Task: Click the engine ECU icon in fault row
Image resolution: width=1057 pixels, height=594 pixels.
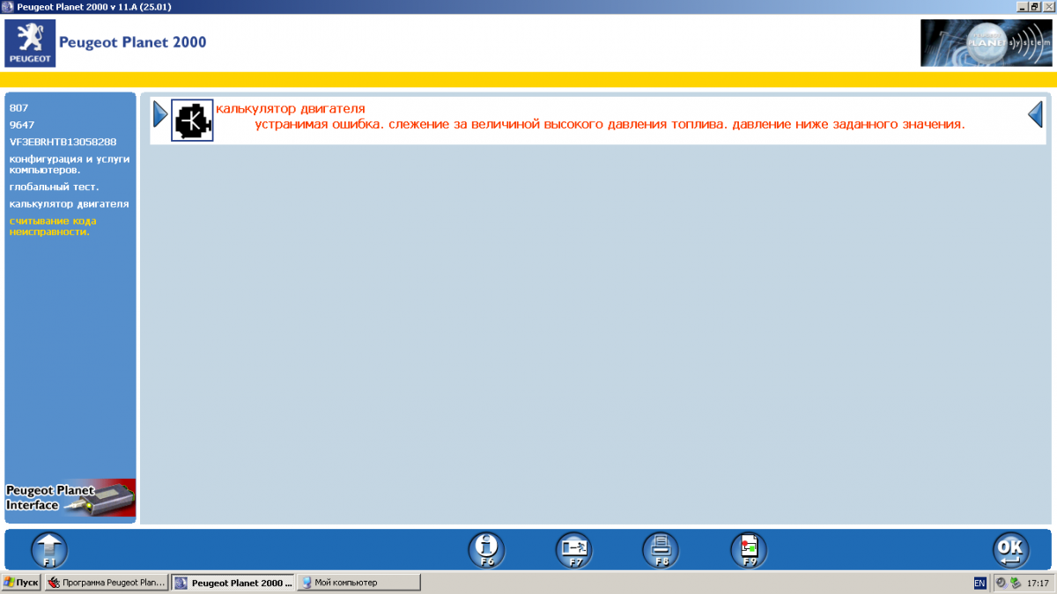Action: coord(192,121)
